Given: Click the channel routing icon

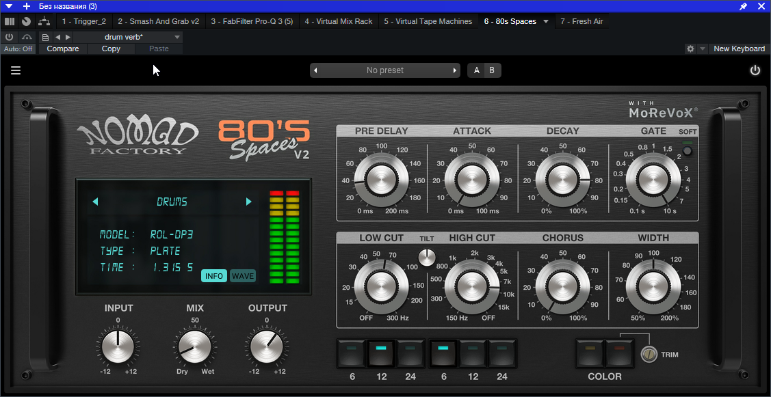Looking at the screenshot, I should pyautogui.click(x=44, y=21).
